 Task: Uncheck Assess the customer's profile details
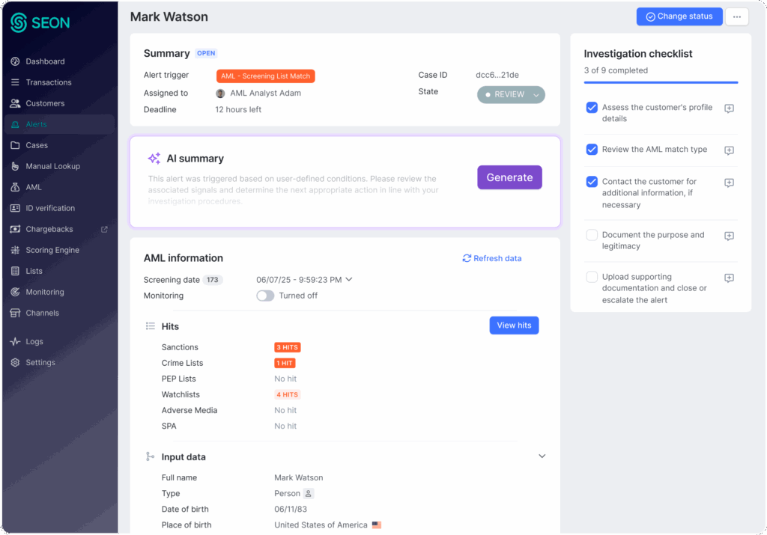(592, 108)
